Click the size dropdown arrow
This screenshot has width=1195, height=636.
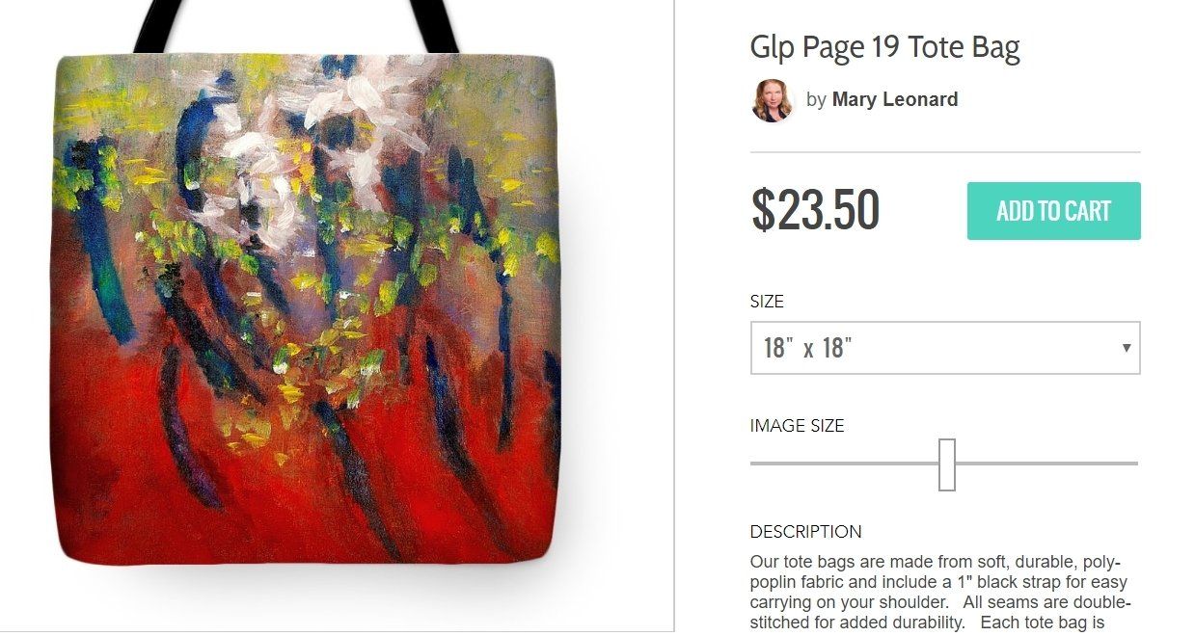1126,348
